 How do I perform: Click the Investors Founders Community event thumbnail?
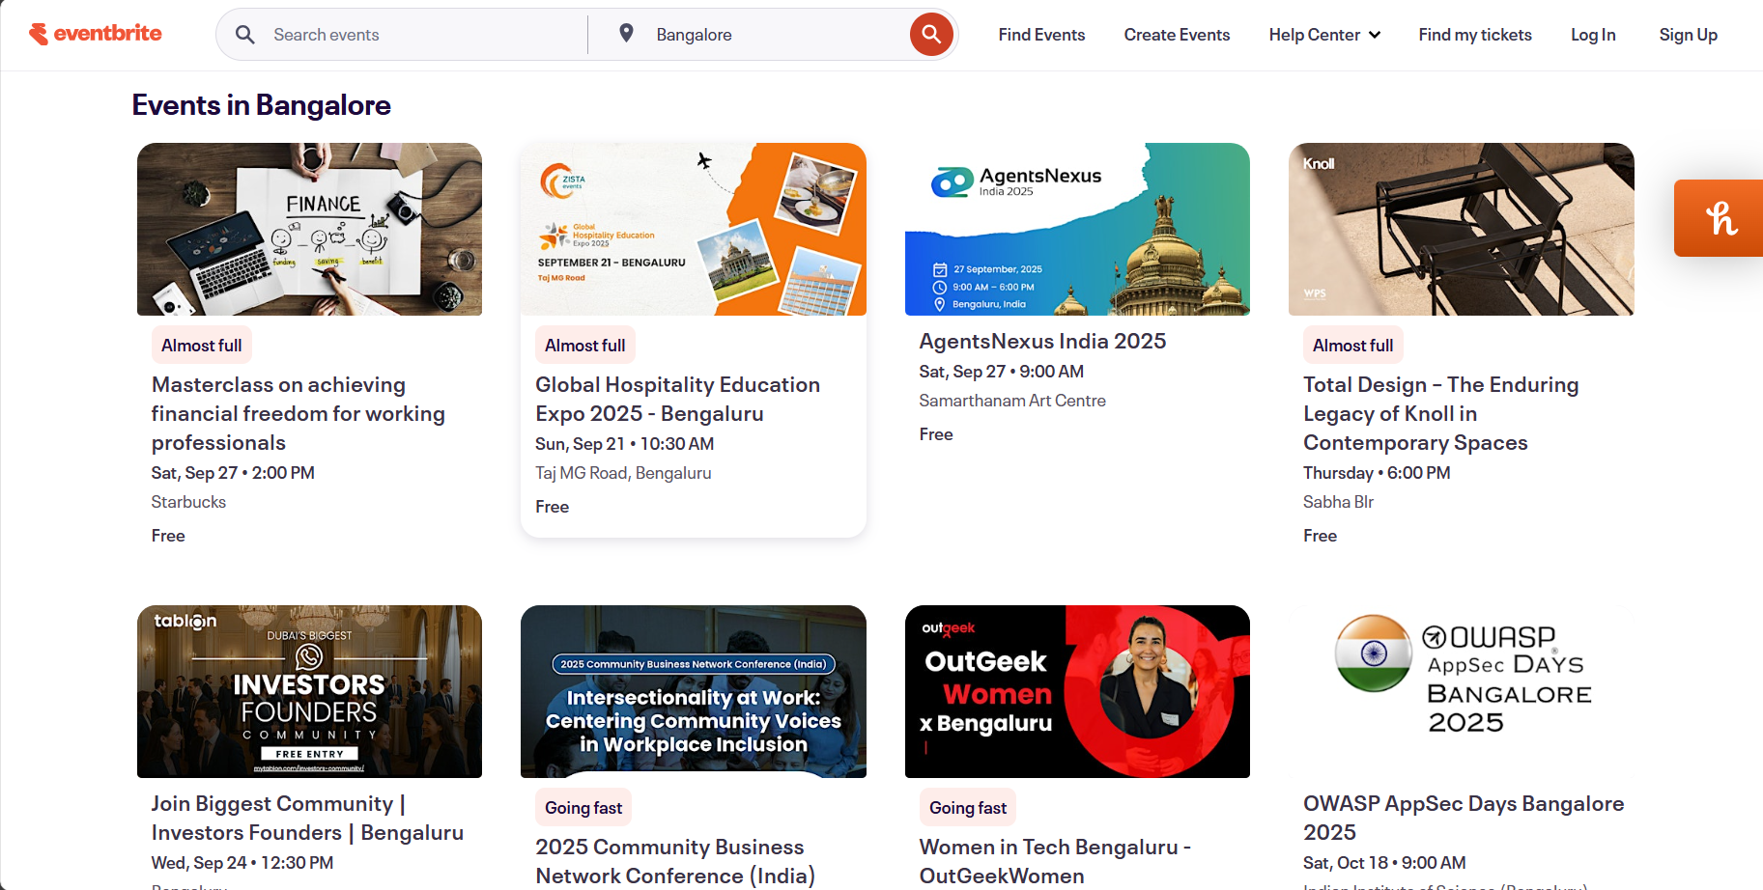(309, 691)
